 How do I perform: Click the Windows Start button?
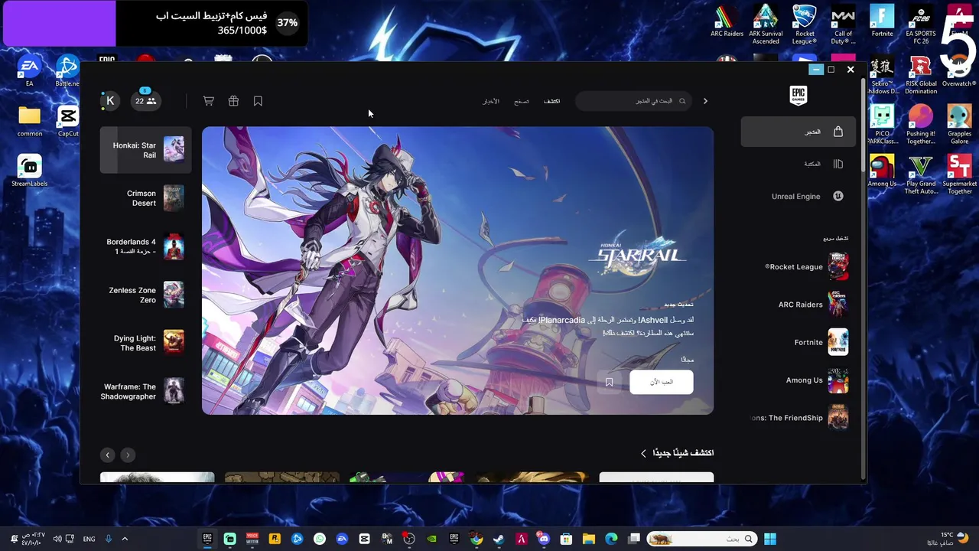770,539
